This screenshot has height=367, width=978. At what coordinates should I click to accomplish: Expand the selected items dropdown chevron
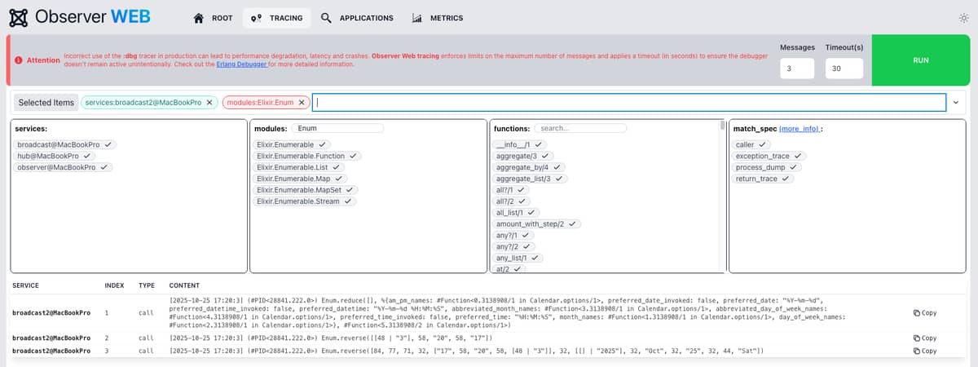coord(955,103)
